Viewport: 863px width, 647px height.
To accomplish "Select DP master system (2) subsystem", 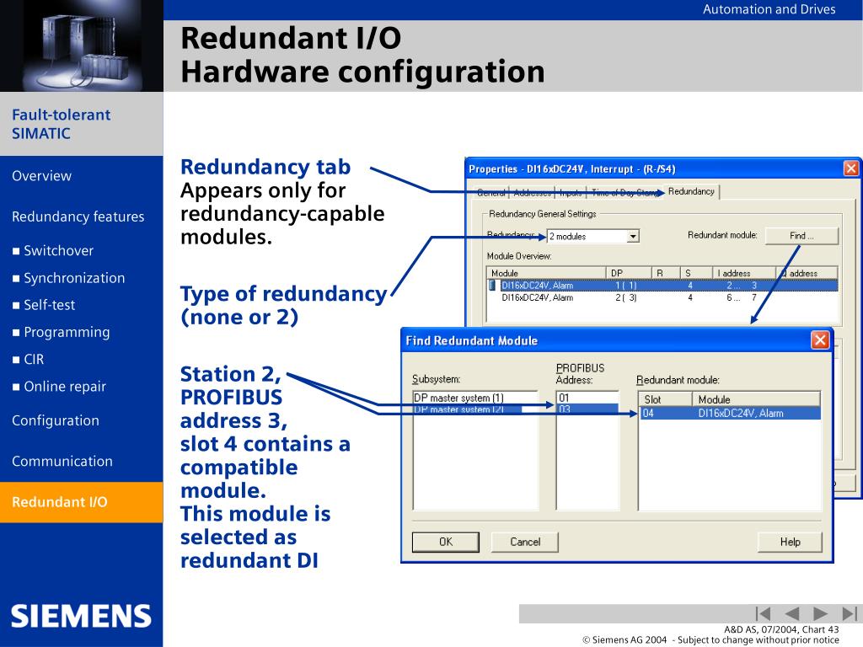I will [475, 409].
